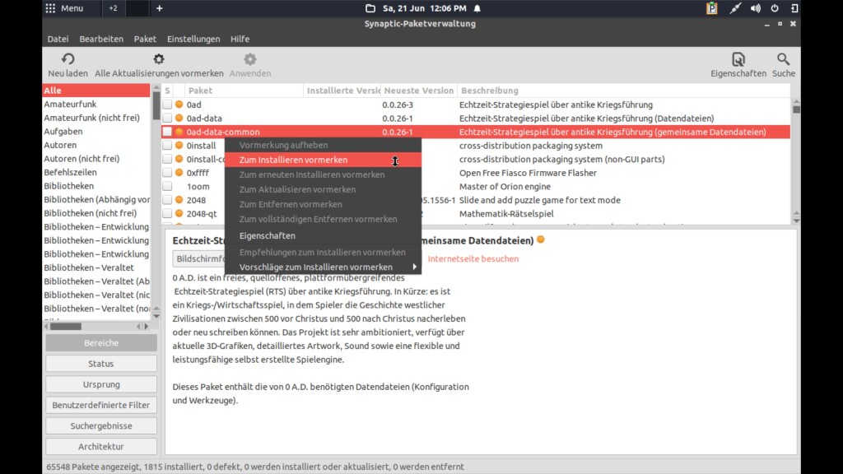Screen dimensions: 843x474
Task: Click the folder icon beside the date
Action: 370,8
